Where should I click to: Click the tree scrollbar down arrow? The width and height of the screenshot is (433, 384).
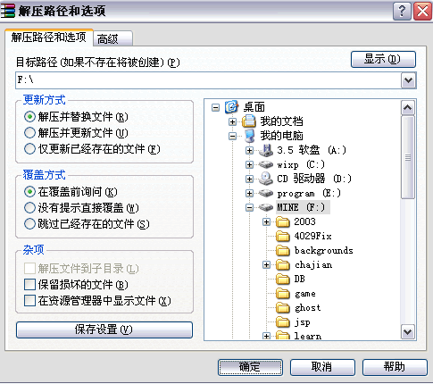click(408, 332)
